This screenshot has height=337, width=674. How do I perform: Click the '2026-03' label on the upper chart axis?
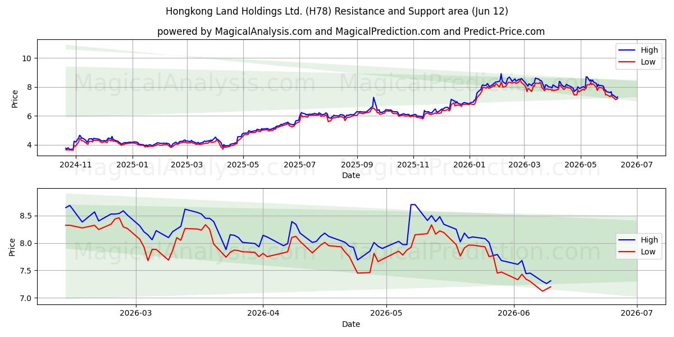pyautogui.click(x=524, y=165)
